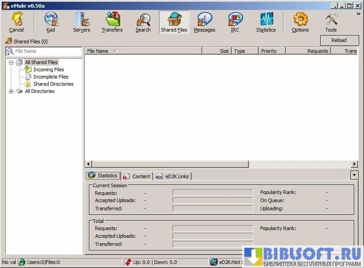Open the Messages window

pos(204,22)
